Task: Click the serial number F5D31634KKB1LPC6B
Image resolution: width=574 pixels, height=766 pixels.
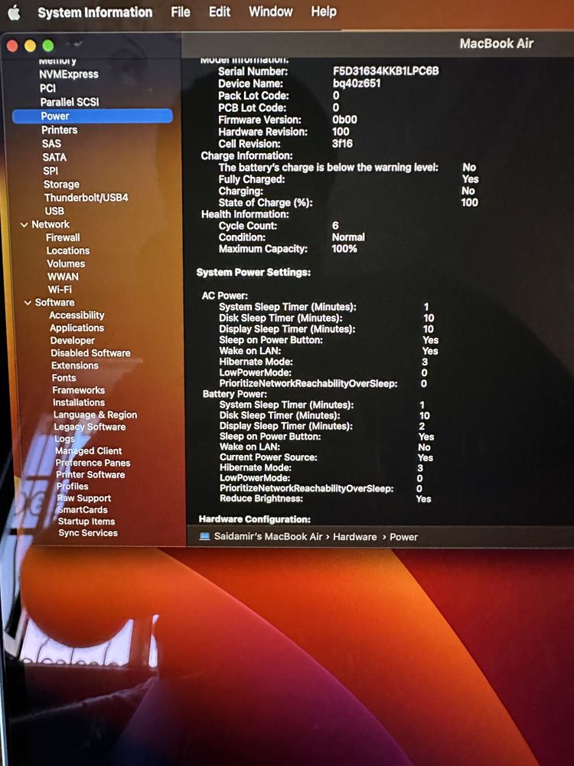Action: [x=386, y=71]
